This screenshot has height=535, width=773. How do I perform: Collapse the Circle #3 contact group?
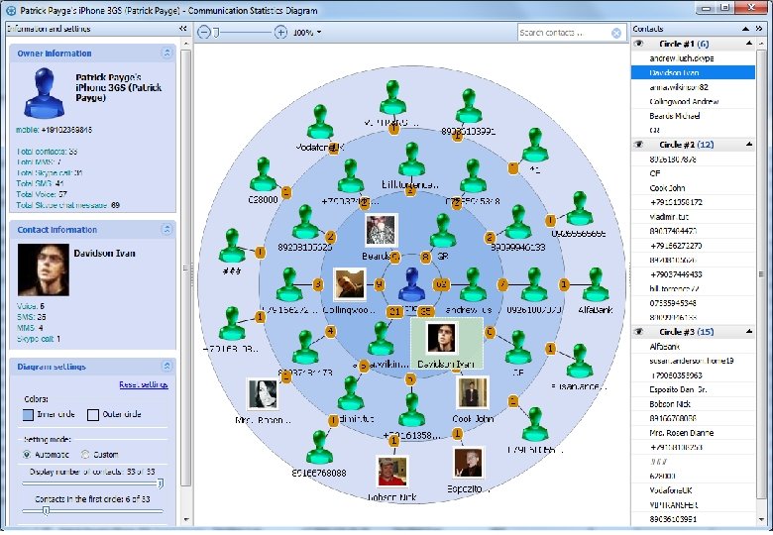749,332
